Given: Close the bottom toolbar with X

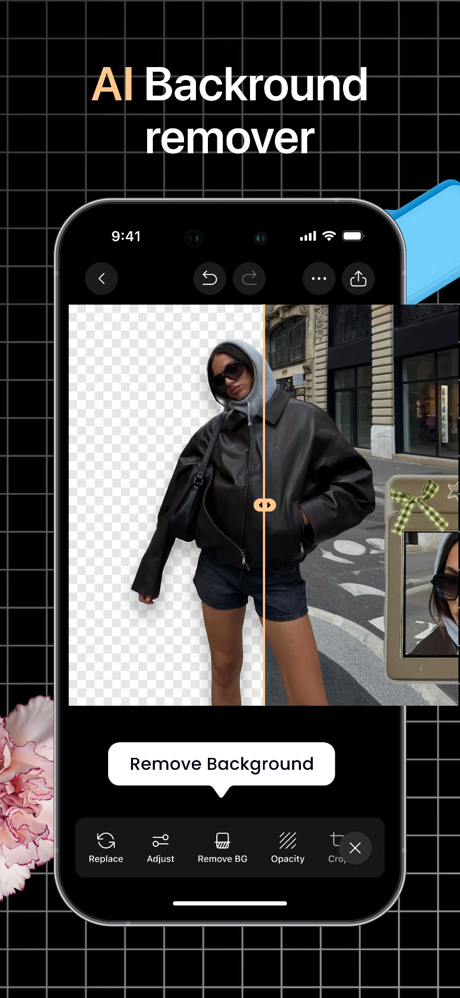Looking at the screenshot, I should pos(355,848).
